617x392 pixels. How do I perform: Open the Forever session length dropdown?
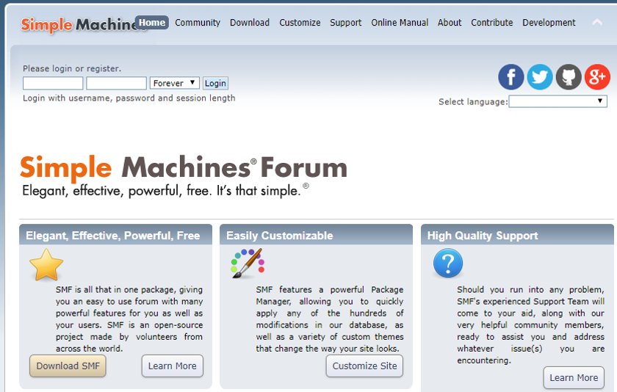tap(174, 83)
